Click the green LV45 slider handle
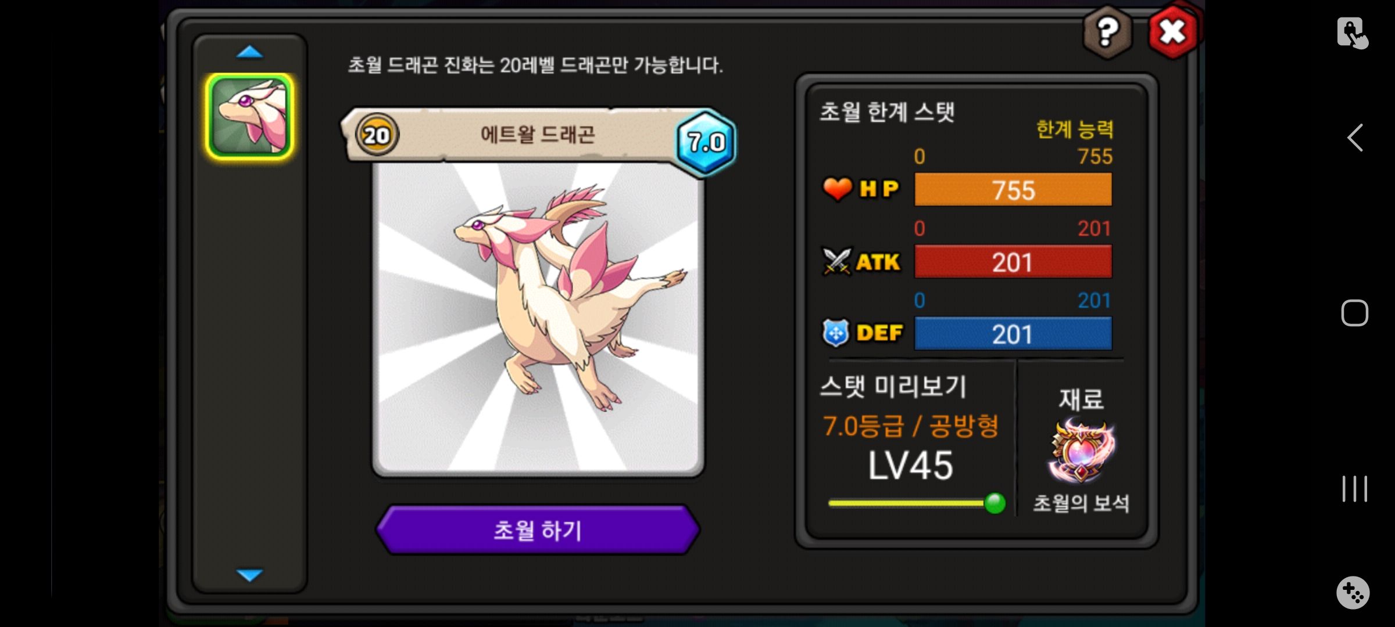Screen dimensions: 1395x627 tap(995, 503)
